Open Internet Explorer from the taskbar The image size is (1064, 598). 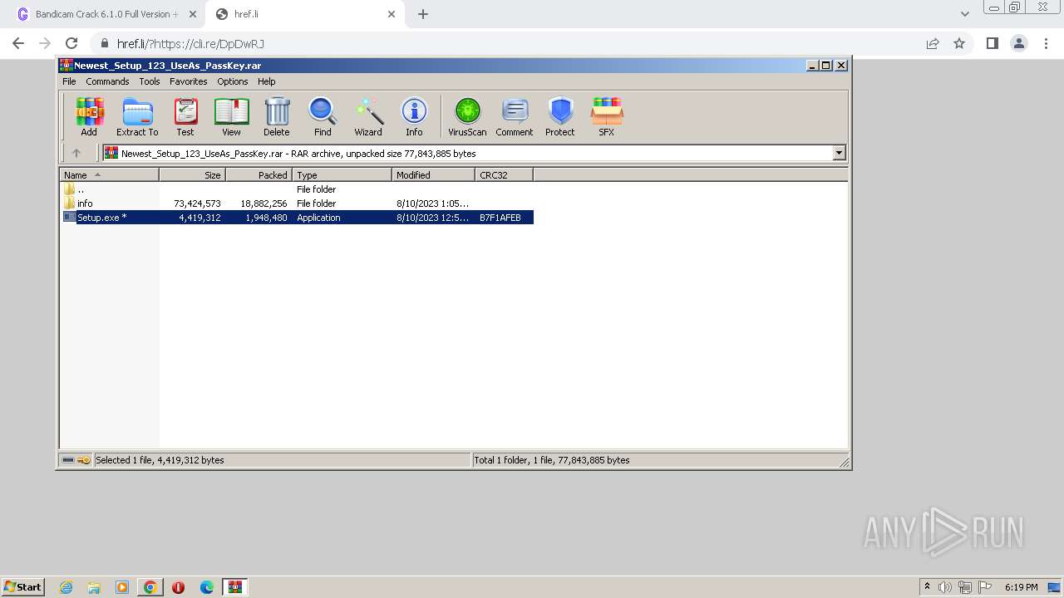point(66,587)
